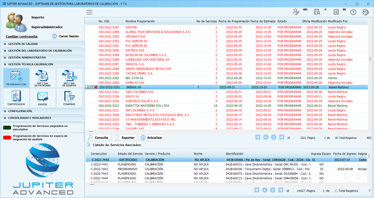Click the clipboard icon showing 88 notifications
Screen dimensions: 374x198
(336, 11)
